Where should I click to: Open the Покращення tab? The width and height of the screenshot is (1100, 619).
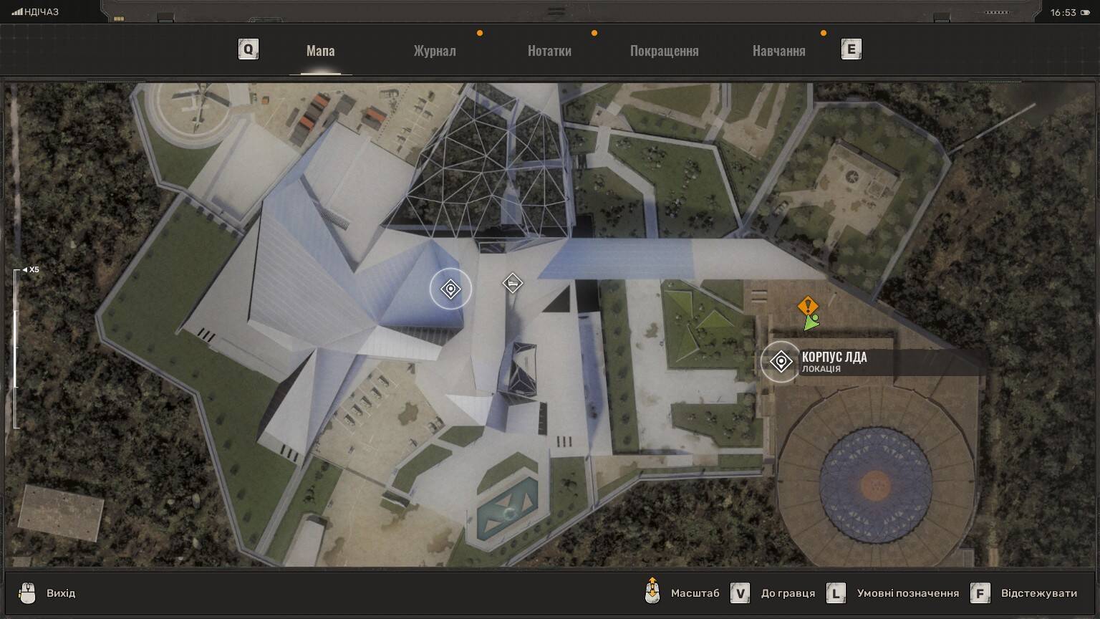tap(664, 51)
